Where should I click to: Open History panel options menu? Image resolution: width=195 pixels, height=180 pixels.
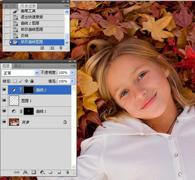coord(66,6)
